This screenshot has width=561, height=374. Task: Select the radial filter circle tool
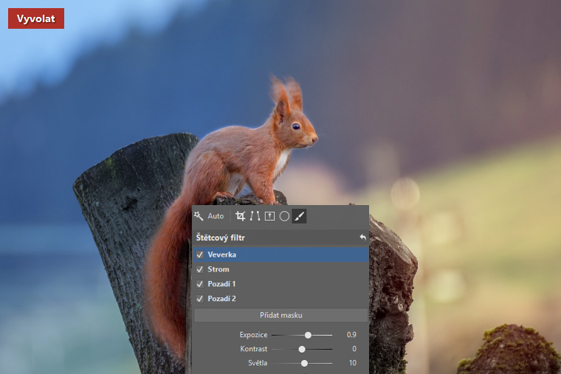point(284,216)
